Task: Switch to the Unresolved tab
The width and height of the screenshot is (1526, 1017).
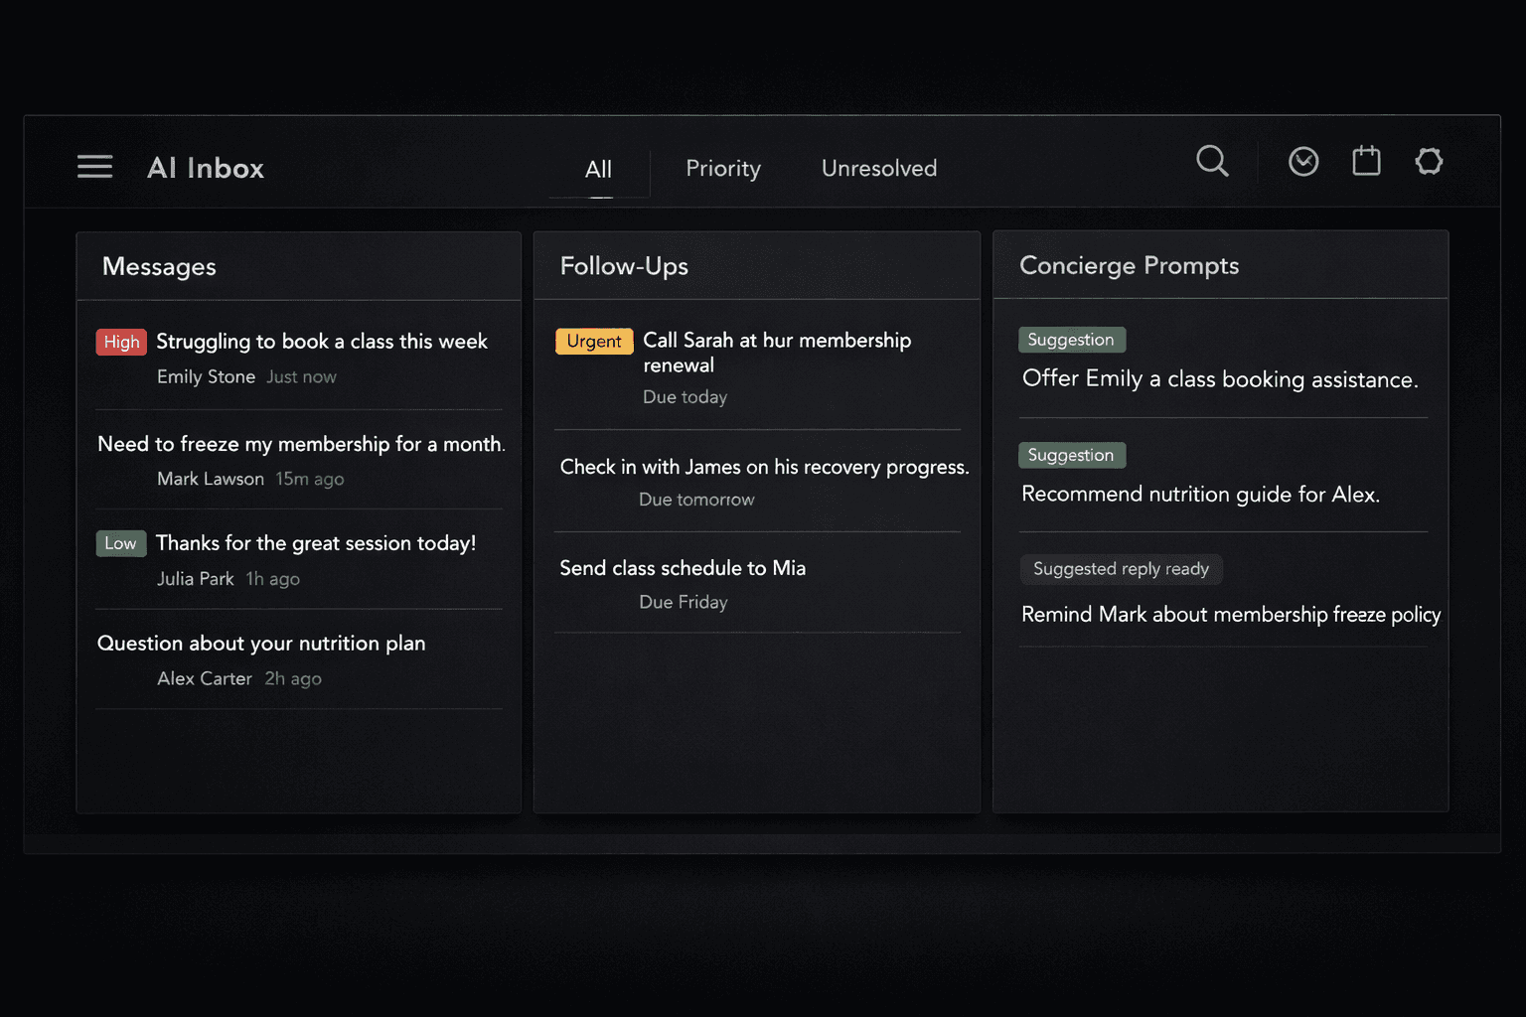Action: tap(878, 168)
